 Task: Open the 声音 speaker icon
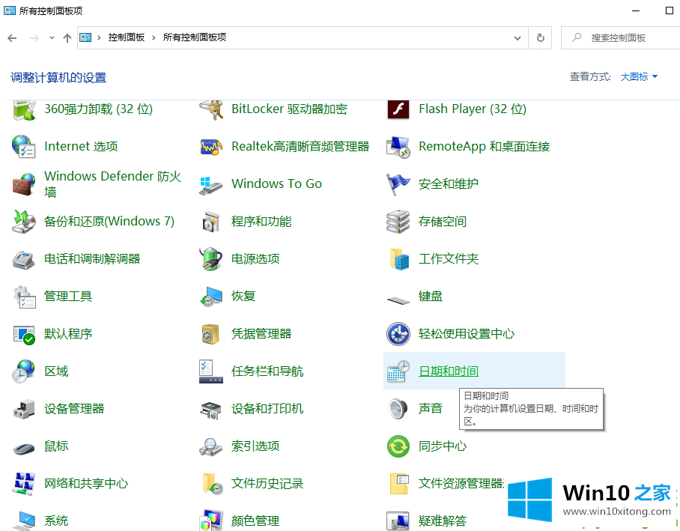[x=398, y=409]
